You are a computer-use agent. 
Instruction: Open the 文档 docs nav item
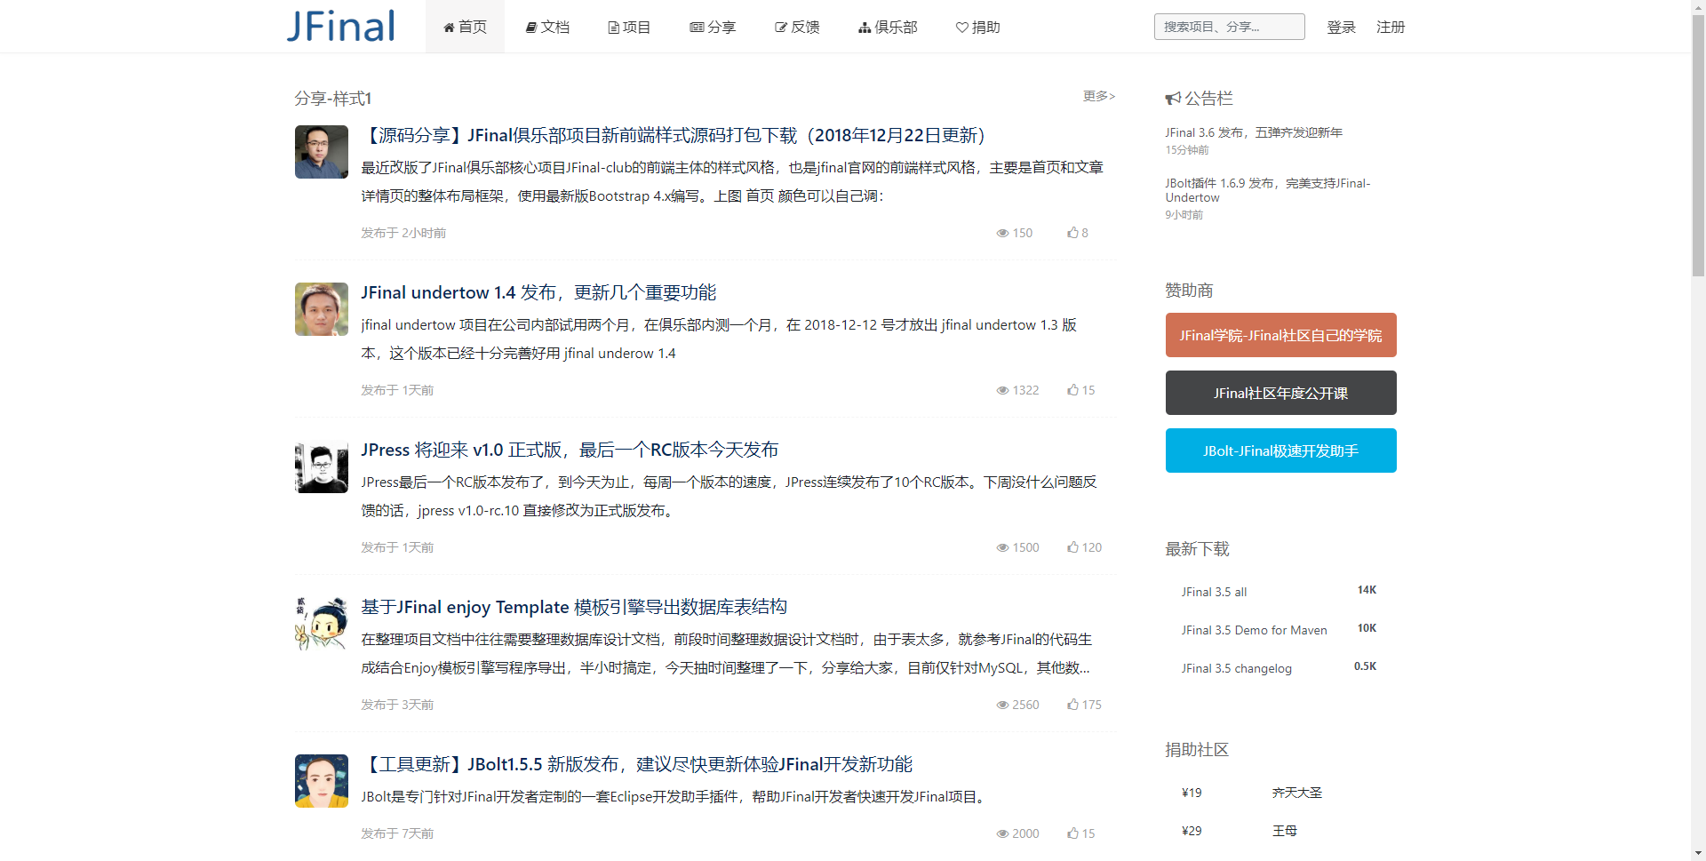tap(547, 27)
